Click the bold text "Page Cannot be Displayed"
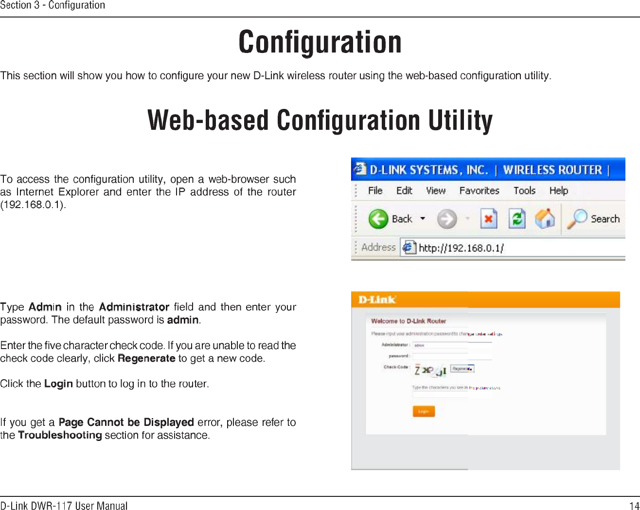The image size is (640, 510). [126, 422]
